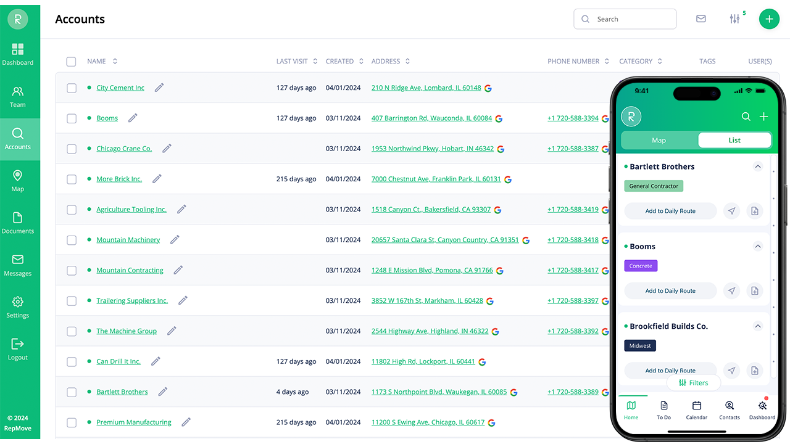Edit Bartlett Brothers with pencil icon

tap(163, 392)
